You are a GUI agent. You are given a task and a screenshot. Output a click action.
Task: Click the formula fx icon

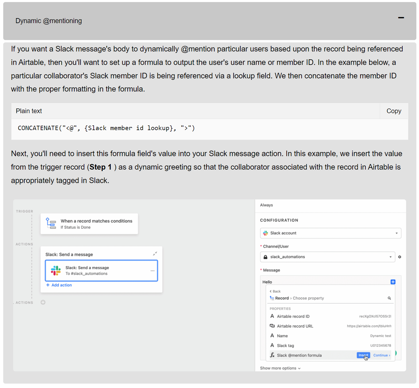click(272, 355)
